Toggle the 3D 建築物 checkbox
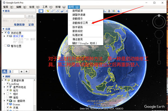Screen dimensions: 168x111 [8, 100]
